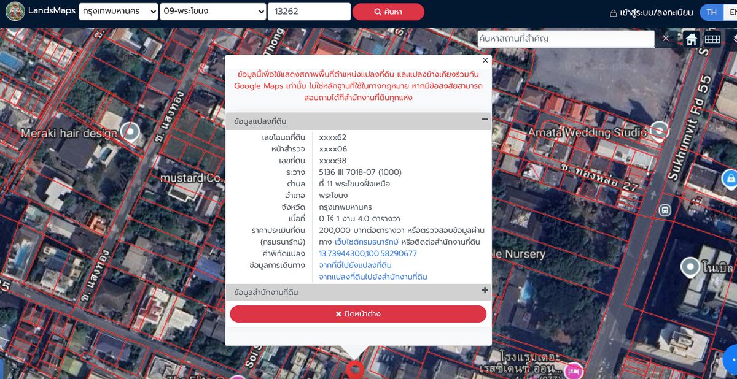Switch language to EN
This screenshot has width=737, height=379.
[730, 12]
